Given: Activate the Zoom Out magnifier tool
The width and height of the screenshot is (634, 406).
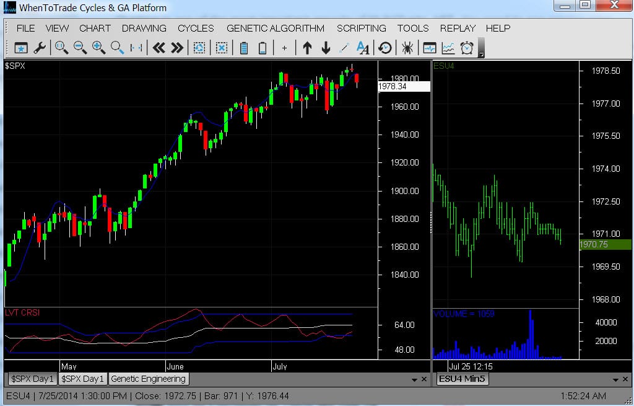Looking at the screenshot, I should tap(80, 47).
